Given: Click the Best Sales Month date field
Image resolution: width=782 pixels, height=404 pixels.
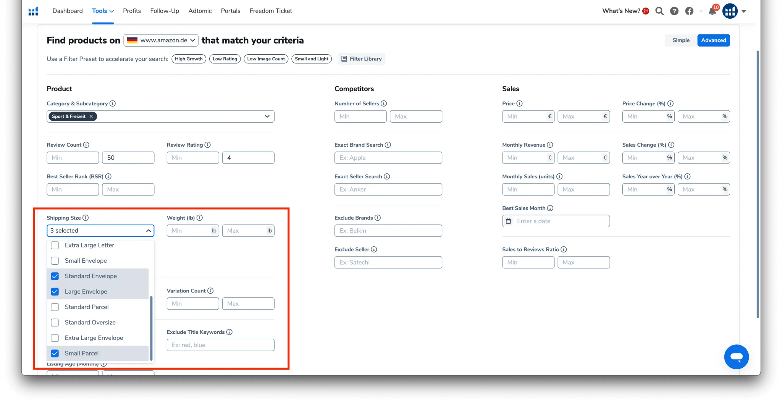Looking at the screenshot, I should tap(556, 221).
